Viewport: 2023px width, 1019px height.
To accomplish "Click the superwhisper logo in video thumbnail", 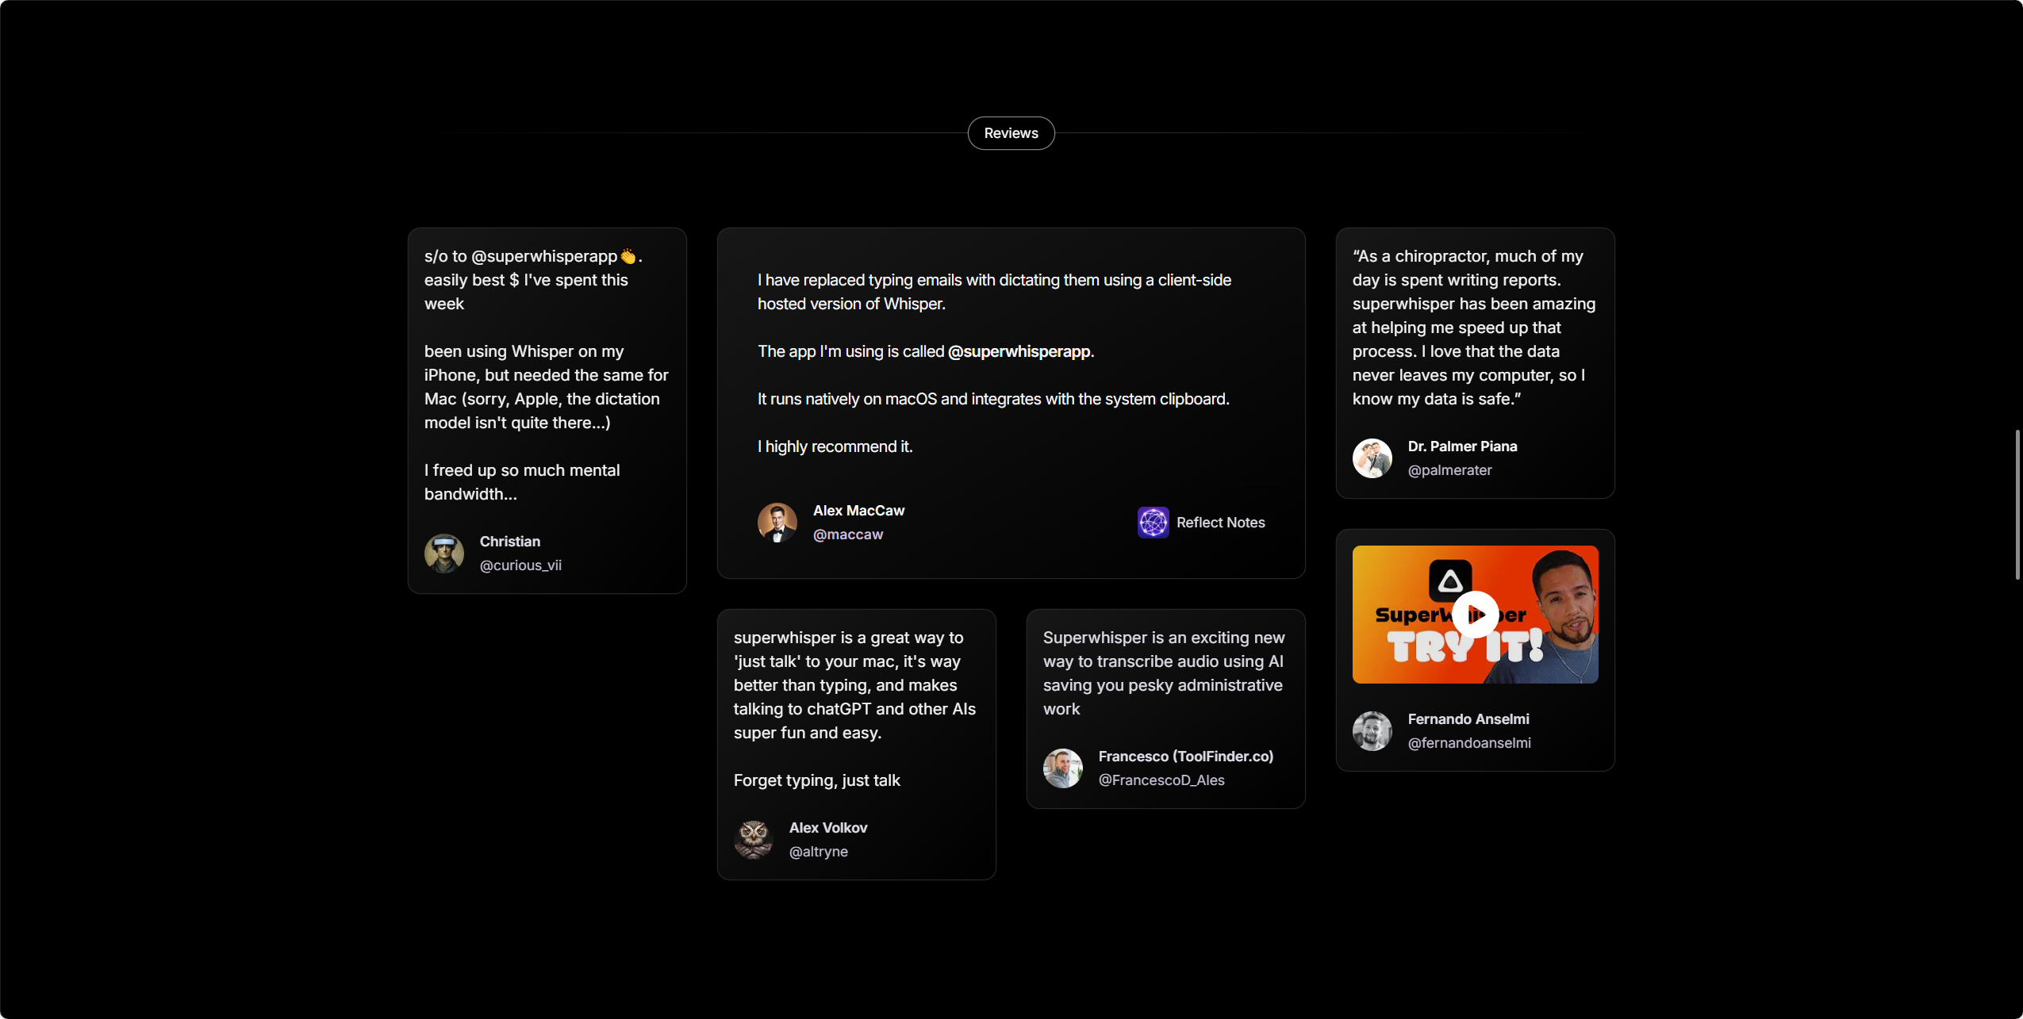I will [1450, 581].
